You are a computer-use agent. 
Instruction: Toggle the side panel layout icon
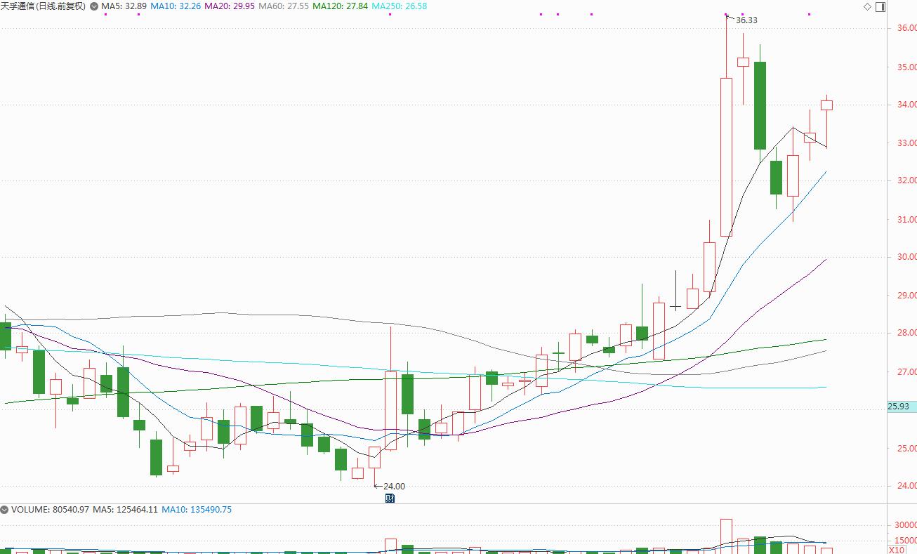(x=880, y=6)
